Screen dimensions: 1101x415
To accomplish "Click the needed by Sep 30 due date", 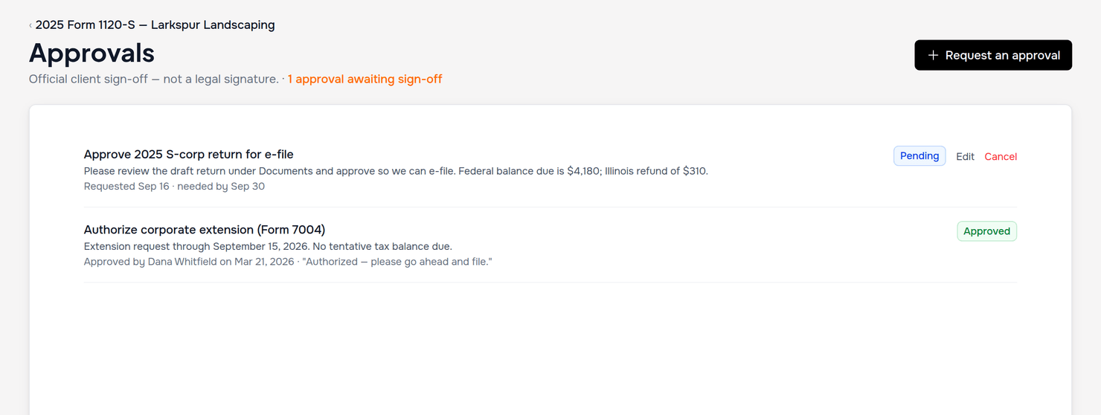I will (x=221, y=186).
